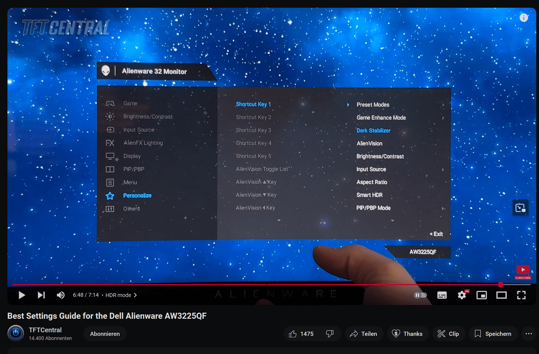Save video with Speichern
539x354 pixels.
pos(493,334)
